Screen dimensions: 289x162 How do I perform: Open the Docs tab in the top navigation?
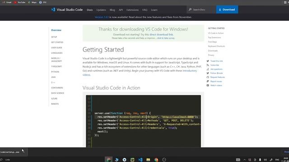(90, 10)
